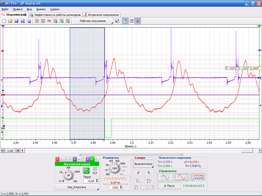262x196 pixels.
Task: Toggle the green power button for the logic channel
Action: tap(86, 171)
